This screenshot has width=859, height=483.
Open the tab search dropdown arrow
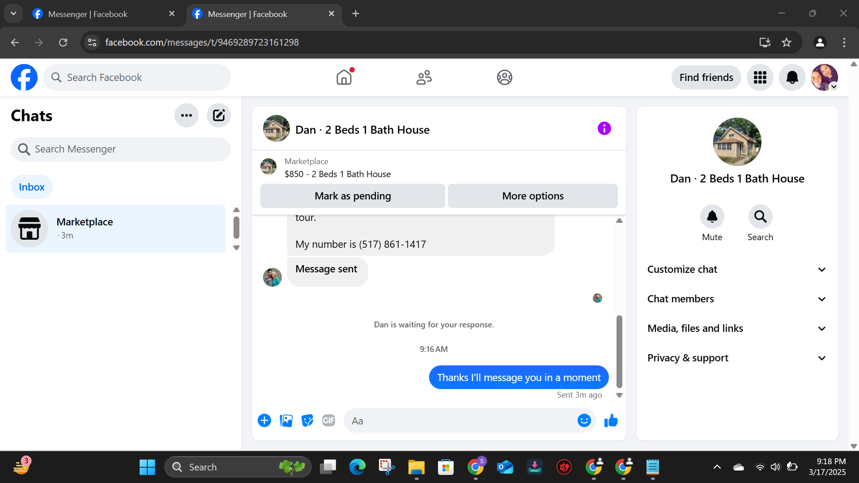13,13
